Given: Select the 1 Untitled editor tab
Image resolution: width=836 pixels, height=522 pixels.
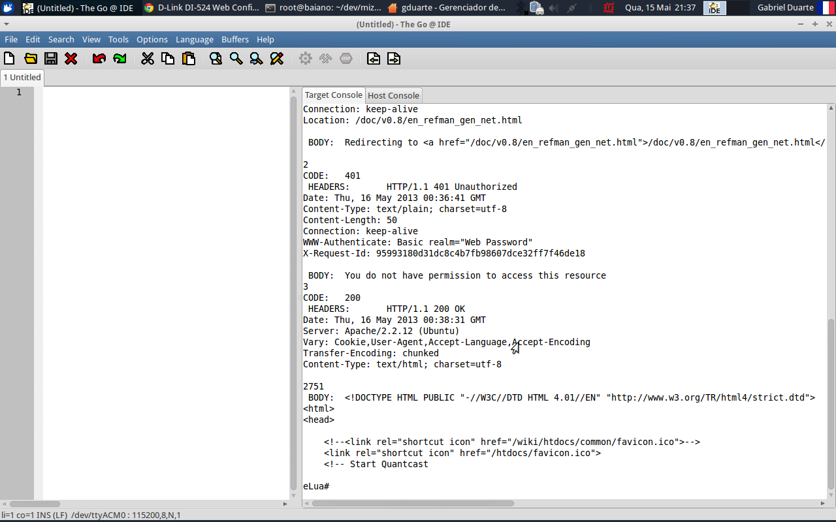Looking at the screenshot, I should click(22, 77).
